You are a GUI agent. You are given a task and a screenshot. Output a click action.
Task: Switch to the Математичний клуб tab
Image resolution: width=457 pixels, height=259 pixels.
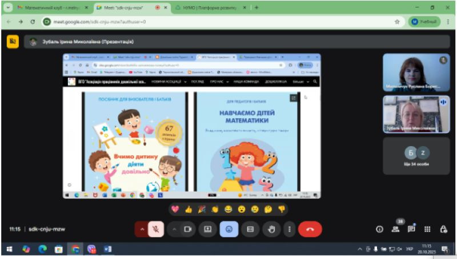click(x=46, y=7)
